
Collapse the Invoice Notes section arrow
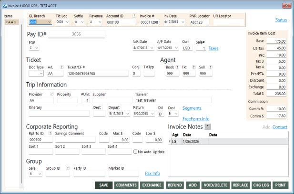[x=207, y=126]
